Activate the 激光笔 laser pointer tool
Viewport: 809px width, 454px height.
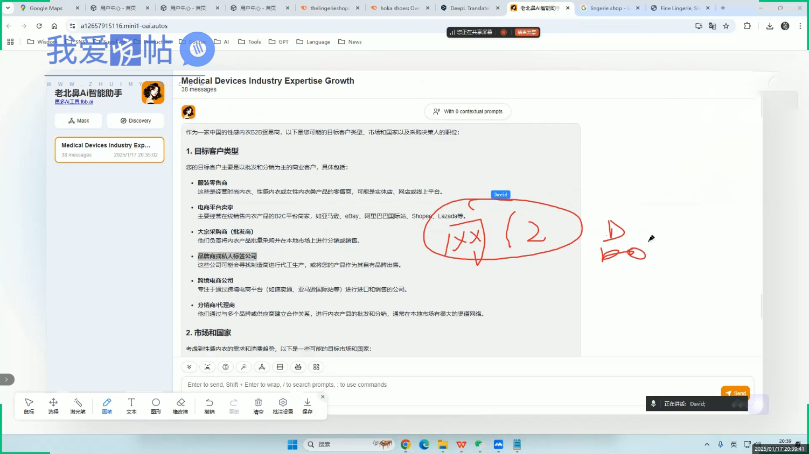(78, 406)
